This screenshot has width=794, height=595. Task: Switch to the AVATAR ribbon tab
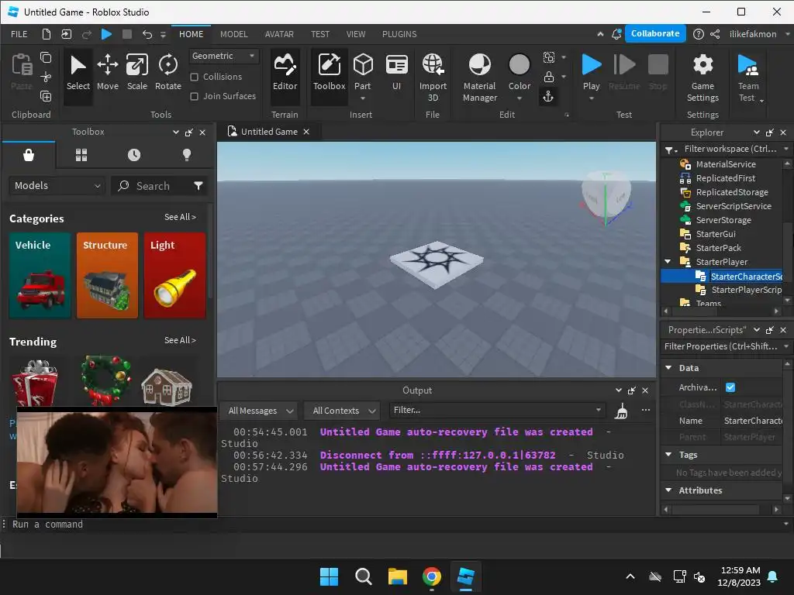click(279, 34)
